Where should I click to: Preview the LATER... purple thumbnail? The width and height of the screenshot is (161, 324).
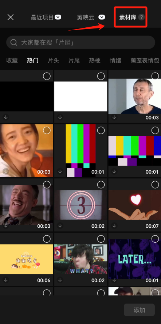[x=134, y=259]
